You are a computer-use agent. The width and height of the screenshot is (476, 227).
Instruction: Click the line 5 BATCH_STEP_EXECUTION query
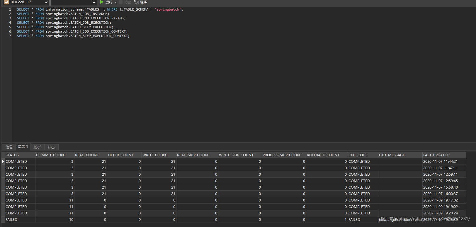coord(65,27)
